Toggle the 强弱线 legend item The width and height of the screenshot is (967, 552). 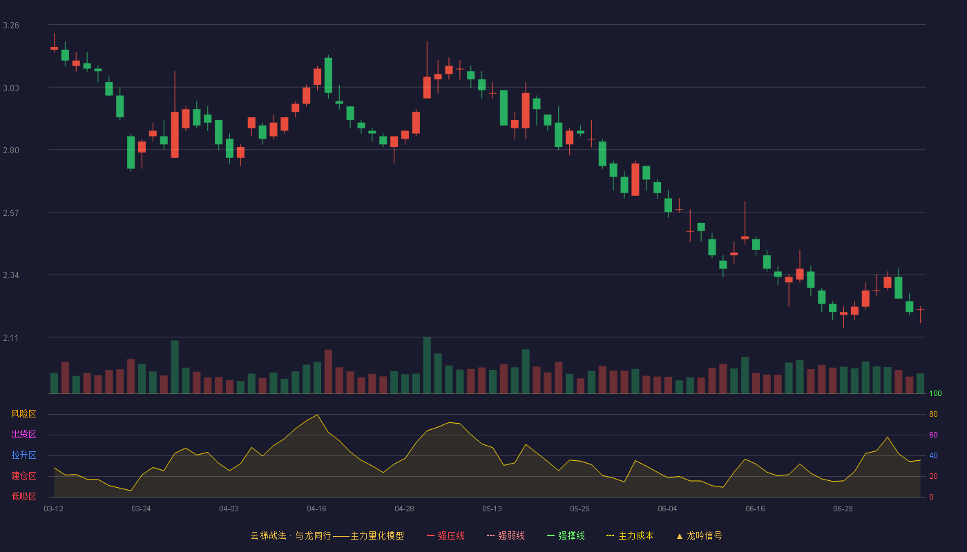coord(506,535)
